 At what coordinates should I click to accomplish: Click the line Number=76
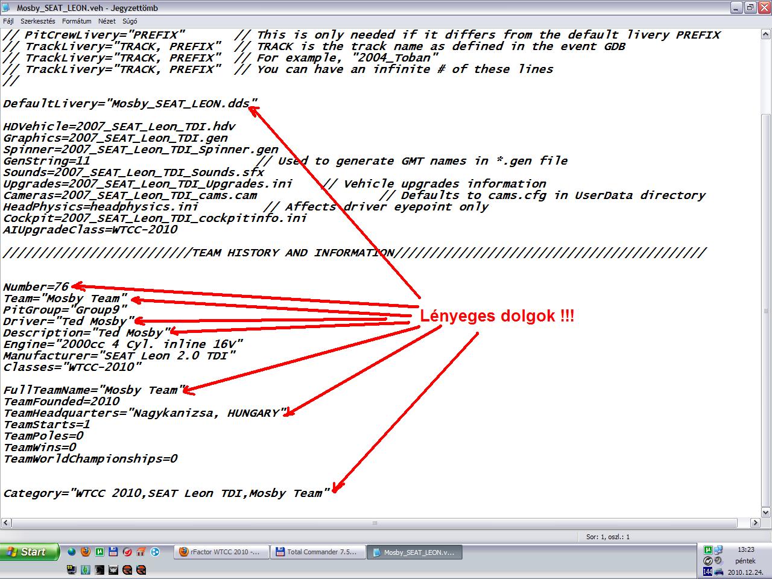[x=36, y=287]
